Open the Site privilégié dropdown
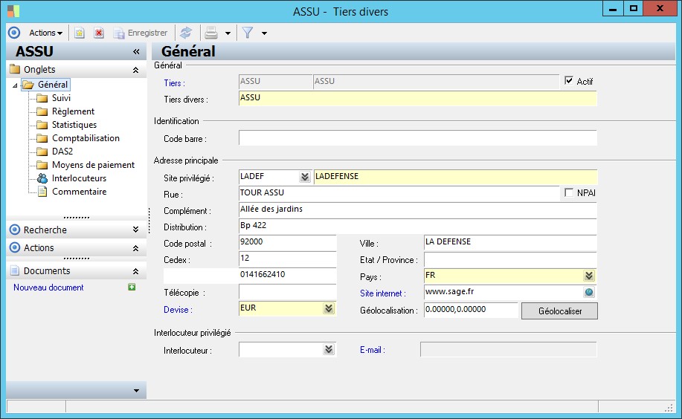Image resolution: width=682 pixels, height=419 pixels. [x=304, y=177]
